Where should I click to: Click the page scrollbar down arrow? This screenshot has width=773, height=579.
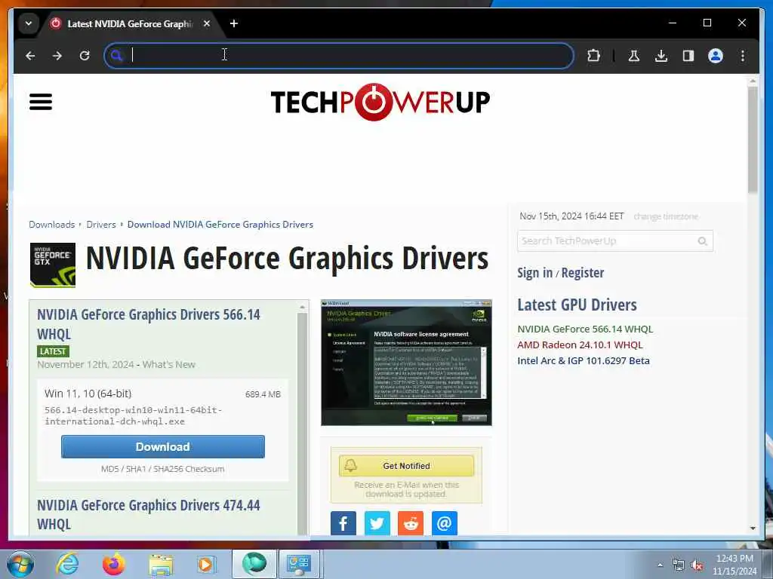753,528
